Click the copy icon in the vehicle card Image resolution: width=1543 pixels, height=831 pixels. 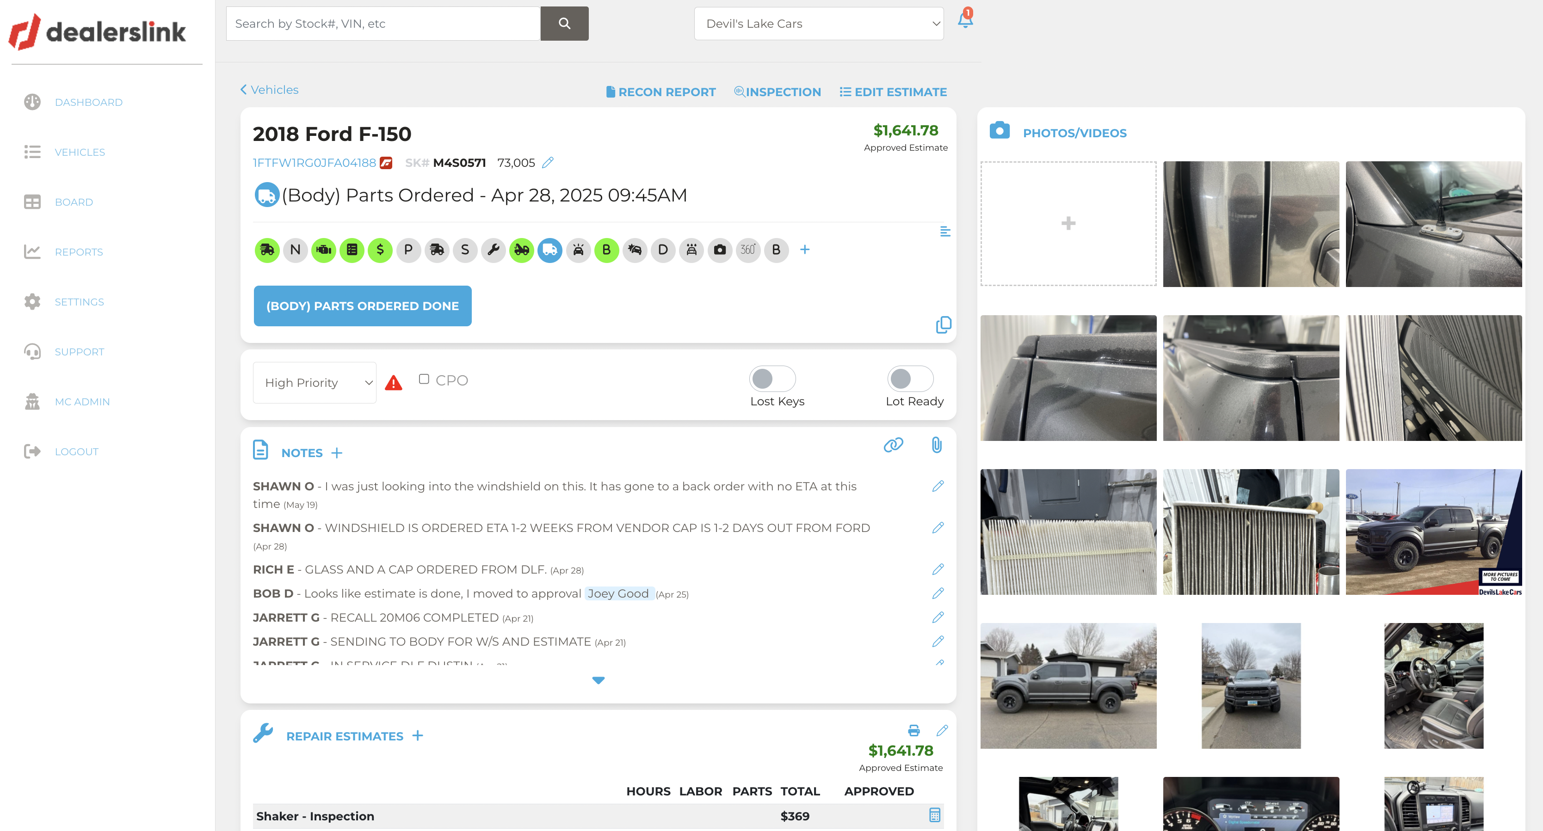click(x=944, y=324)
